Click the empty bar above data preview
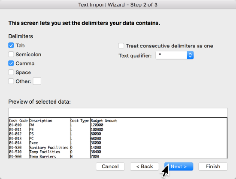 pyautogui.click(x=118, y=113)
